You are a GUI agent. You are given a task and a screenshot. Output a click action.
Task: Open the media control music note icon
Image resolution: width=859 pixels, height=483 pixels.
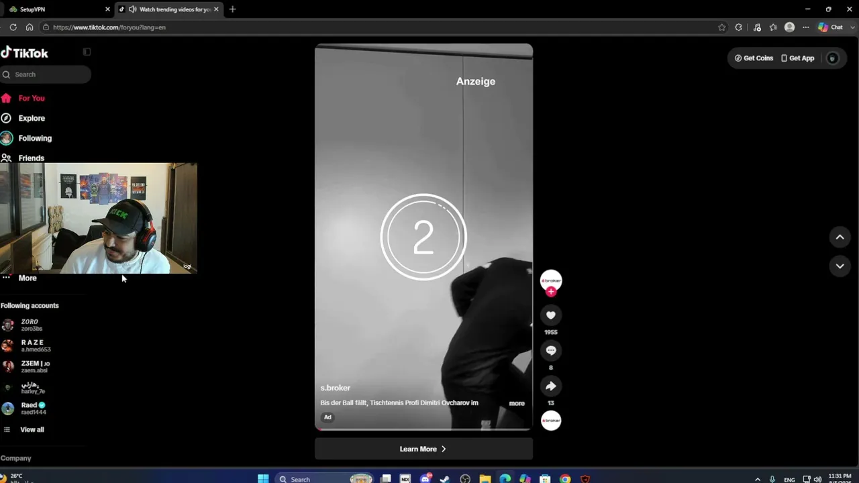tap(757, 28)
